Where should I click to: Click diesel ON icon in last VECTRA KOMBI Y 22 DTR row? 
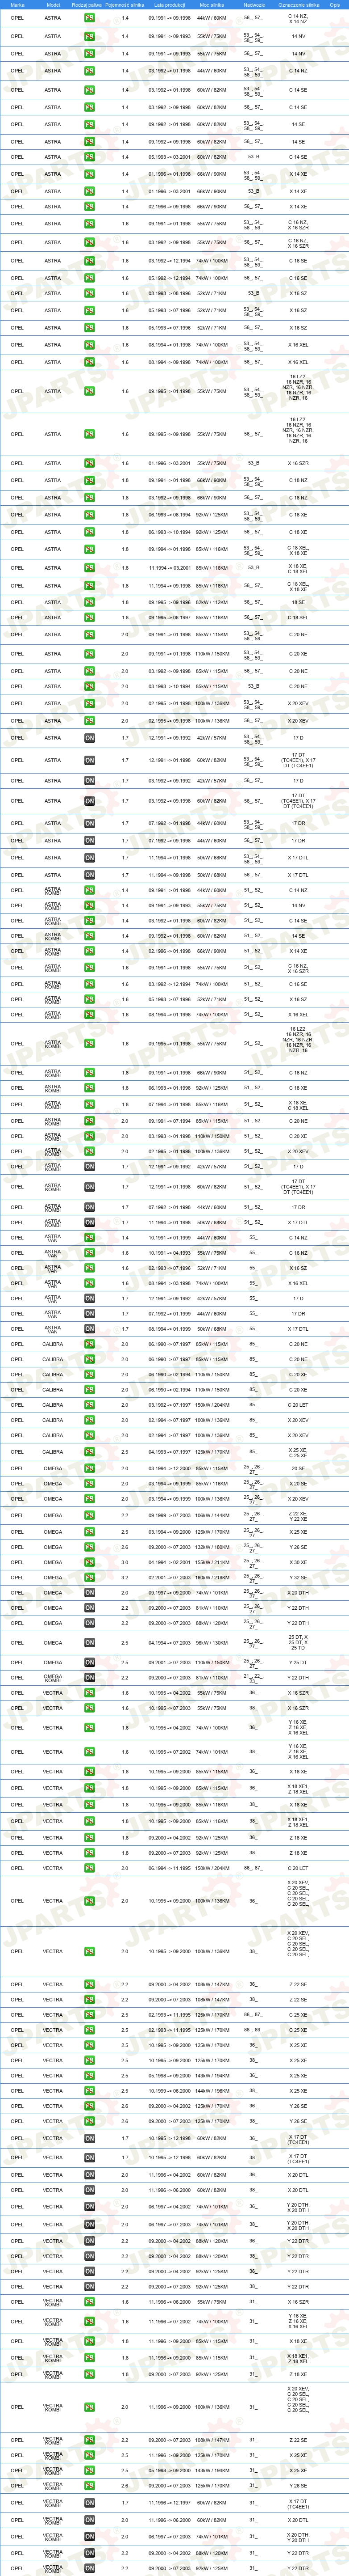click(x=90, y=2568)
